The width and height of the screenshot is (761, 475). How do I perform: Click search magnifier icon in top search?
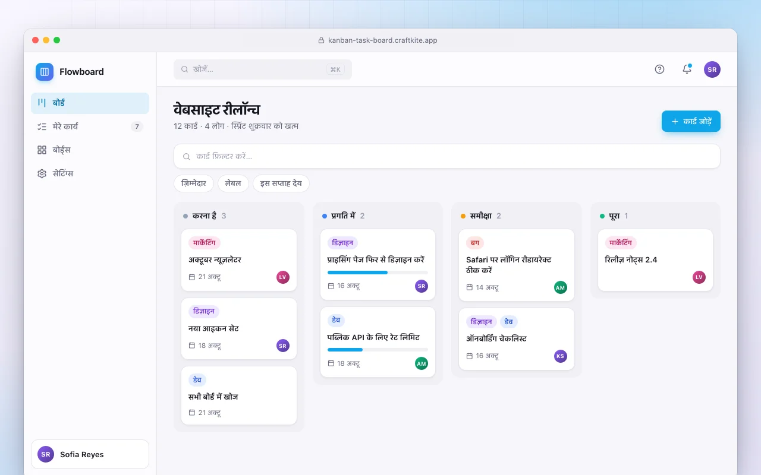[x=184, y=69]
